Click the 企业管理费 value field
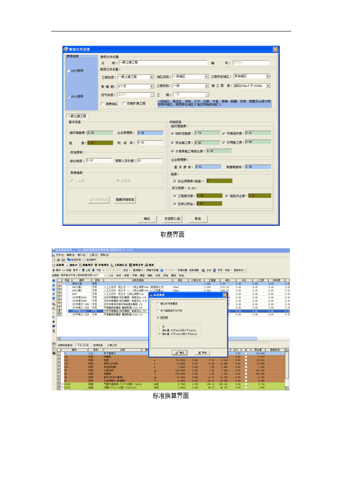 point(150,133)
